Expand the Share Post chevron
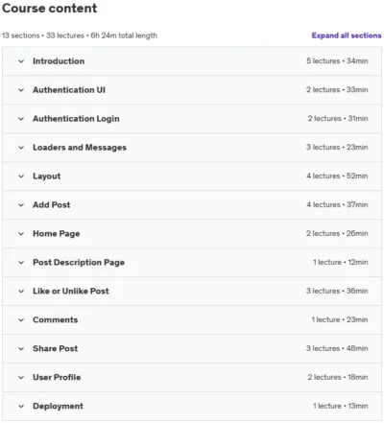Screen dimensions: 384x423 click(x=21, y=349)
